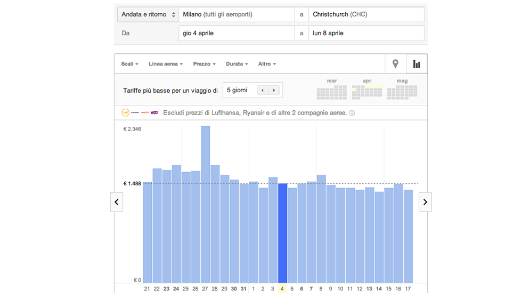Click the Escludi prezzi di Lufthansa, Ryanair link

point(255,113)
